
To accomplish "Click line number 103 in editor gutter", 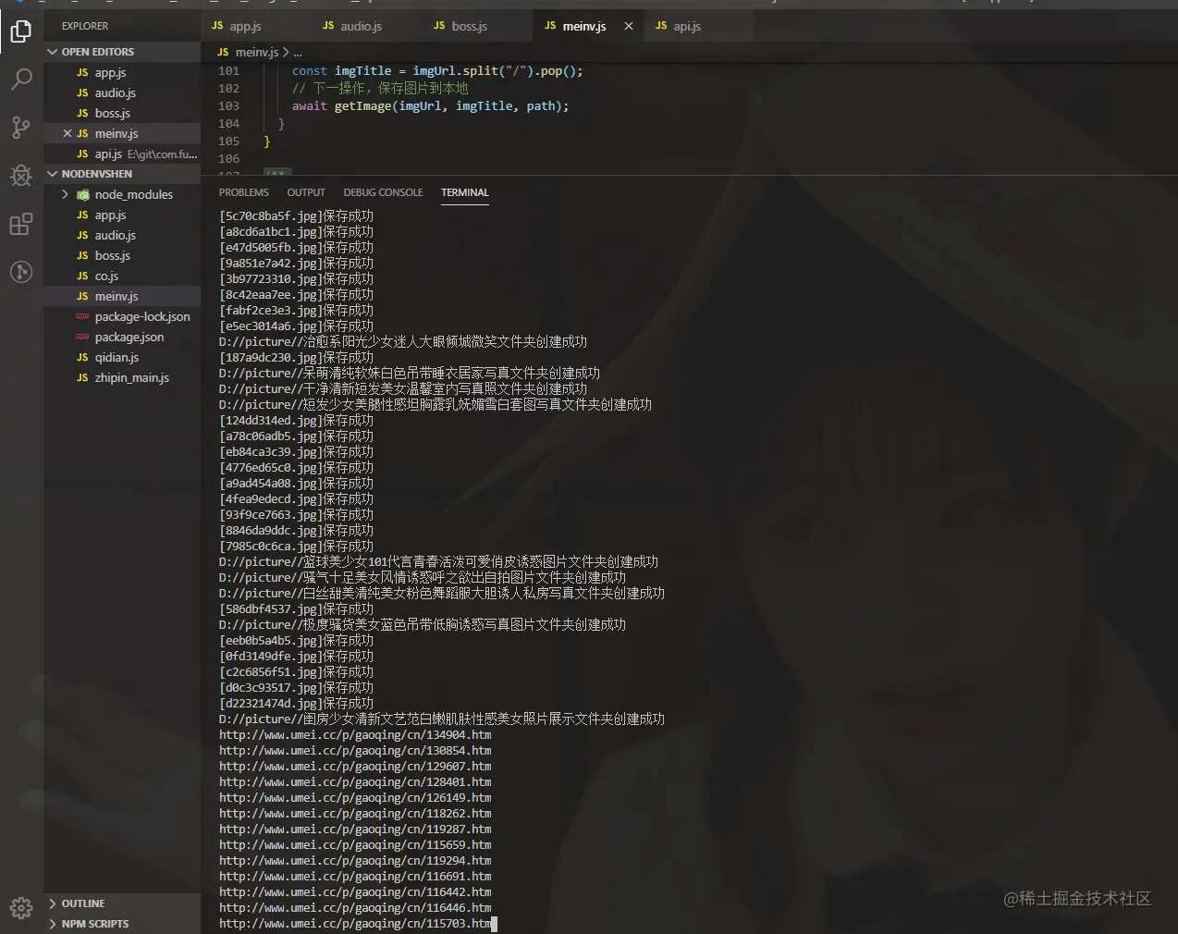I will click(228, 106).
